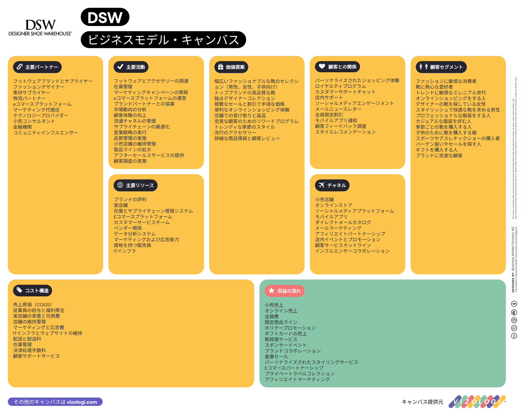
Task: Click text アフターセールスサービスの提供
Action: pos(149,155)
